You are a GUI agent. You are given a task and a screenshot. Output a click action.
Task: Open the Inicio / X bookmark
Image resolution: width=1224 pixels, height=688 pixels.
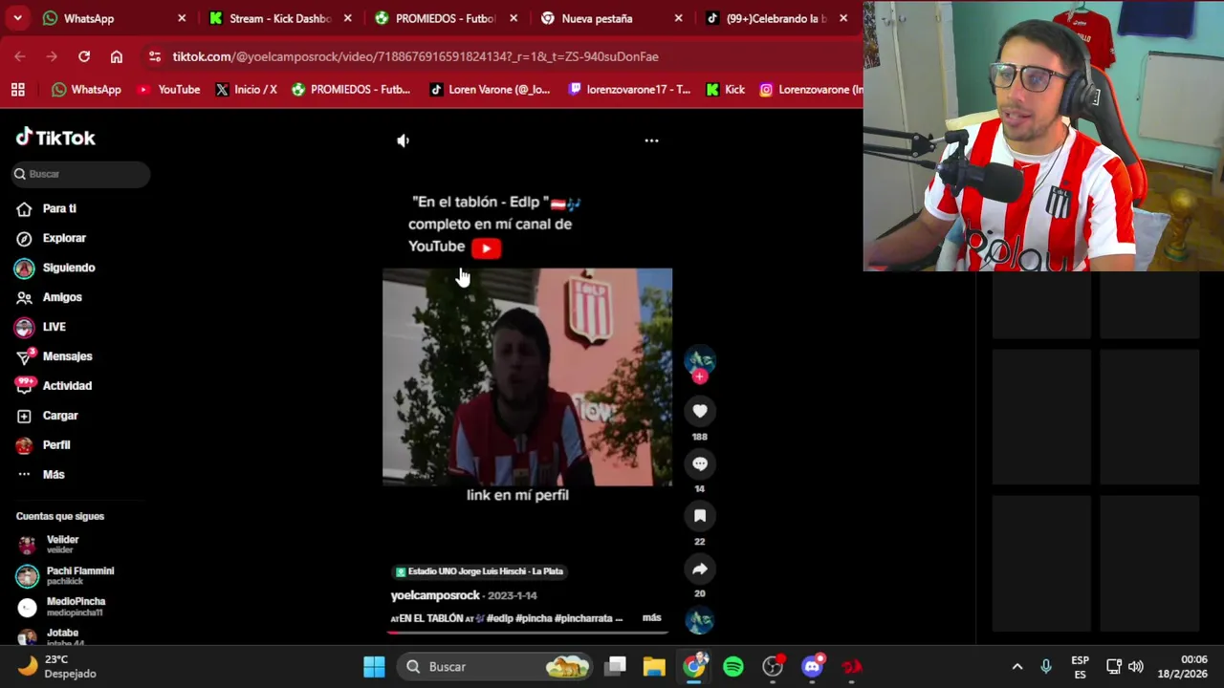[246, 90]
